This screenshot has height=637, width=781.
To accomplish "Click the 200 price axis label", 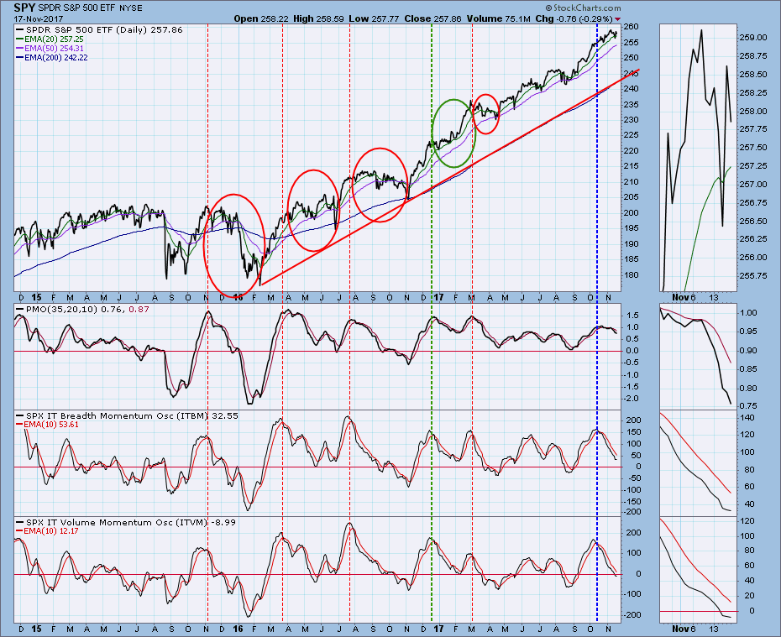I will (631, 212).
